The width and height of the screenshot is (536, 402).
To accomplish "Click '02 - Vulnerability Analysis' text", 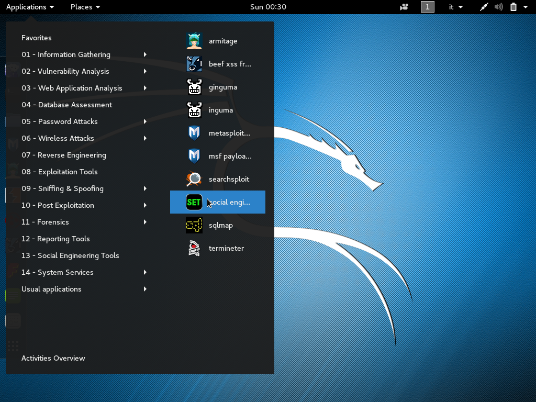I will (x=65, y=71).
